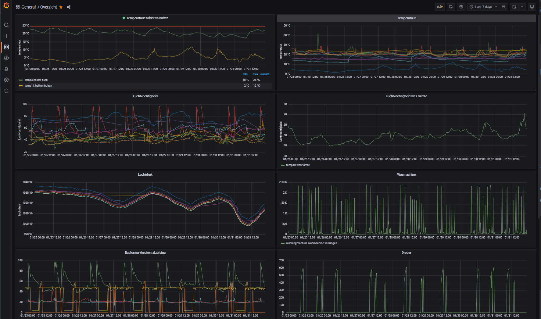541x319 pixels.
Task: Toggle washingmachine.wasmachine vermogen legend series
Action: (311, 243)
